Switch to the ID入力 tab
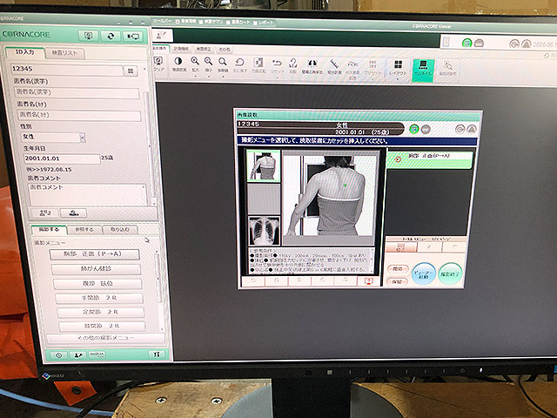 (25, 52)
